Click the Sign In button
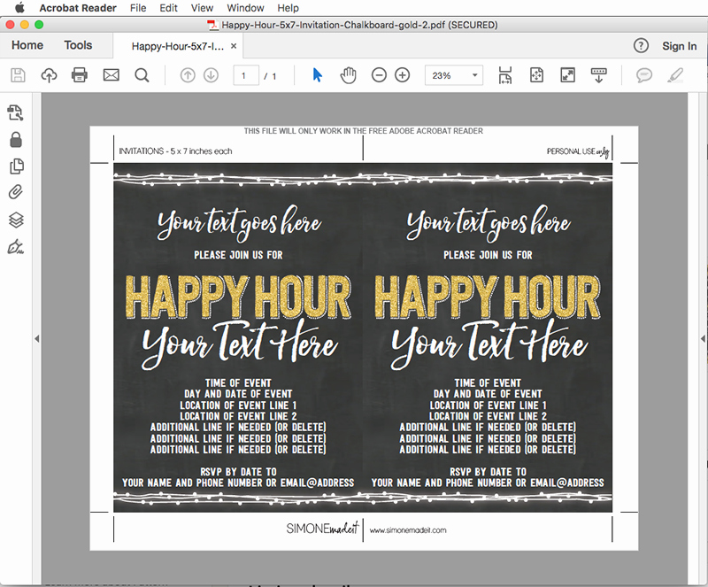Screen dimensions: 708x587 click(x=679, y=46)
